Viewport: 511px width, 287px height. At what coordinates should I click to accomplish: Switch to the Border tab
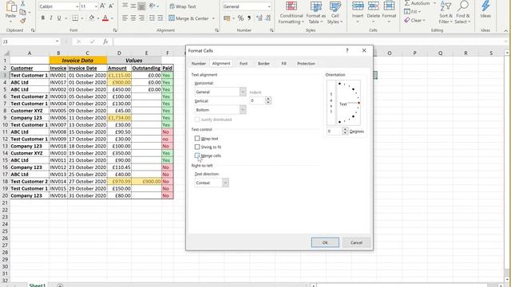pos(263,64)
